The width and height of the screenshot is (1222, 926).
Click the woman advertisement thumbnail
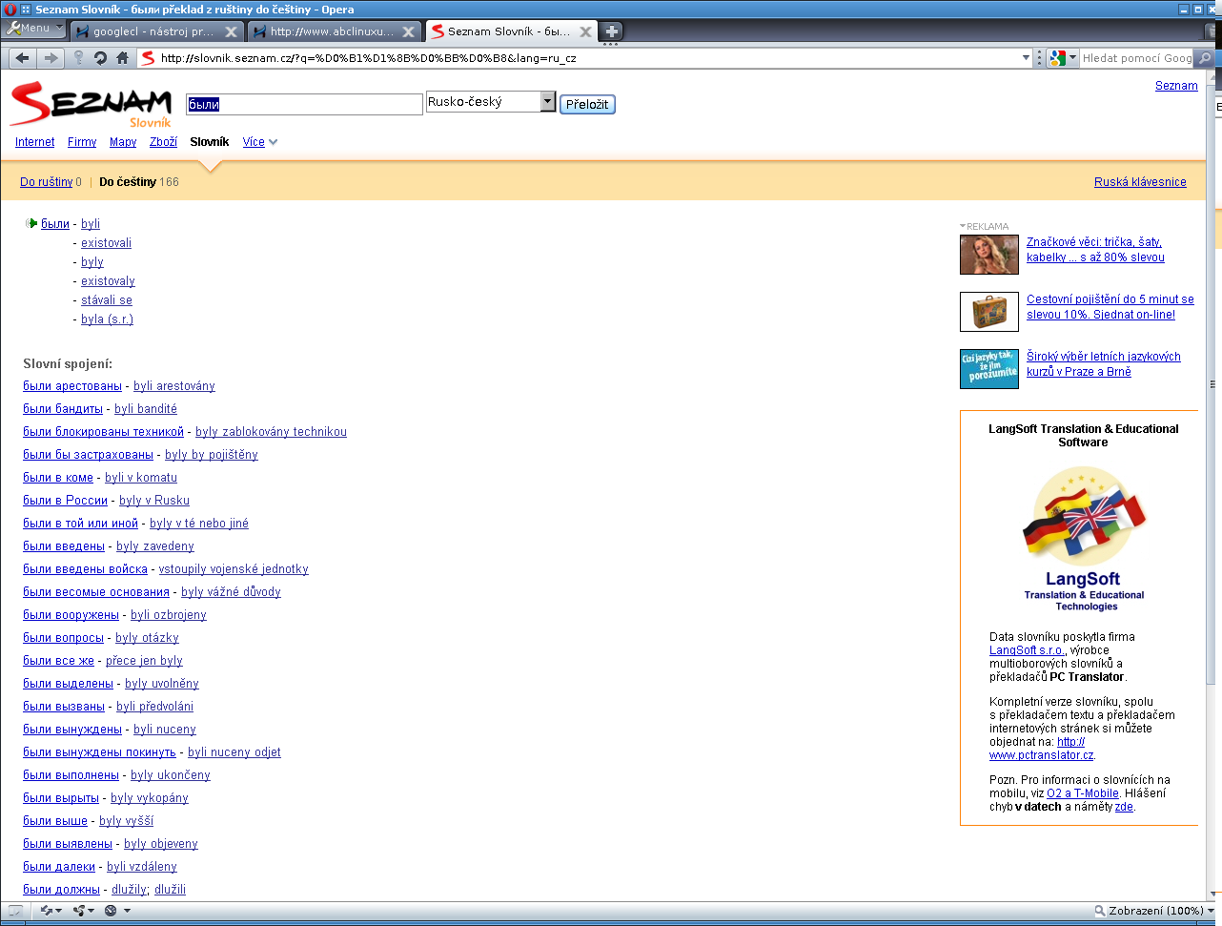pyautogui.click(x=989, y=255)
